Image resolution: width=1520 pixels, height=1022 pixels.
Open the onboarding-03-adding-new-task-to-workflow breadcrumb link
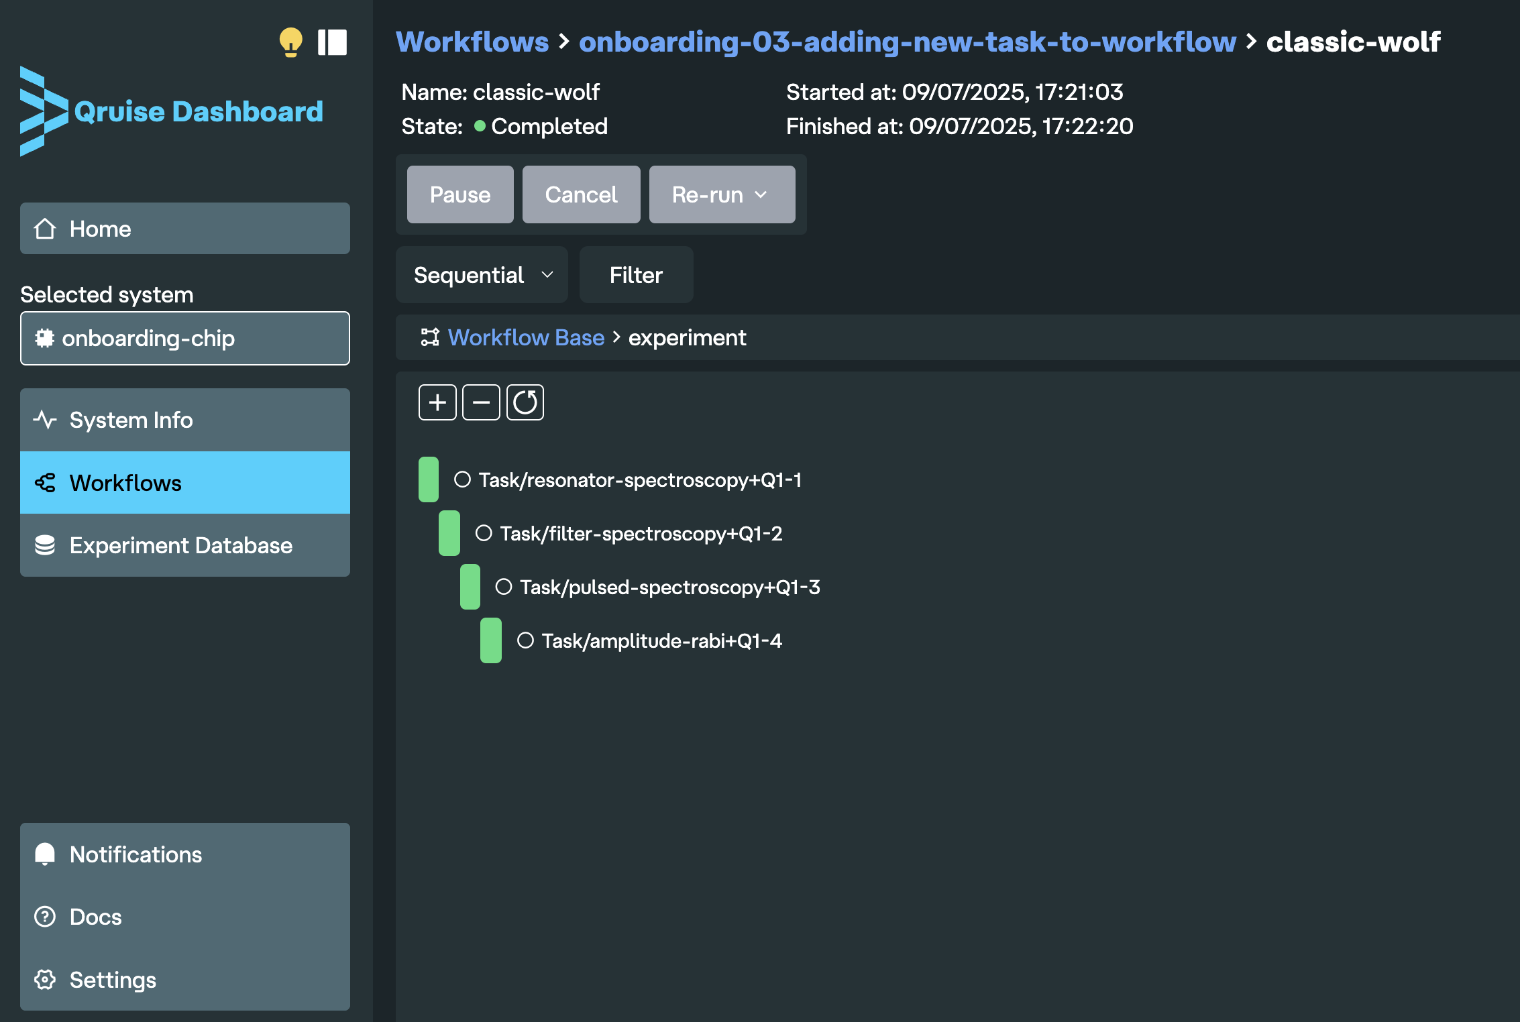(907, 42)
